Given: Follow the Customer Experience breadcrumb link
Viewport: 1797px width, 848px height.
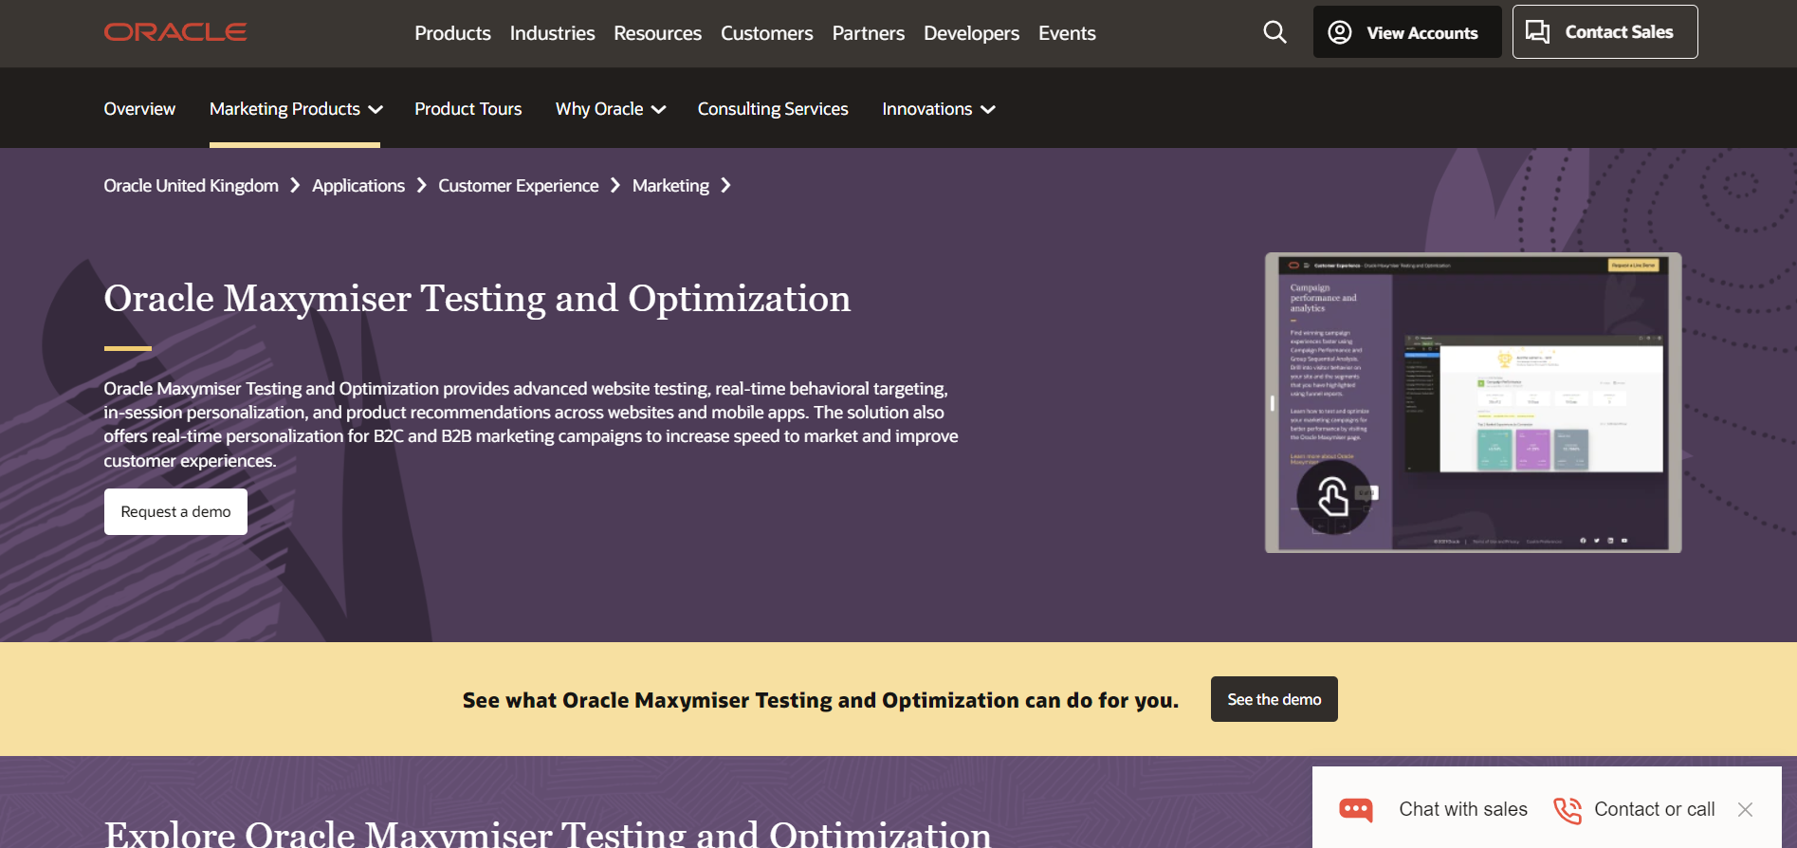Looking at the screenshot, I should point(518,186).
